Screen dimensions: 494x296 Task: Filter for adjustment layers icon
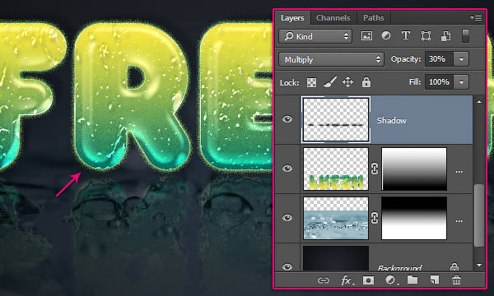[x=386, y=36]
